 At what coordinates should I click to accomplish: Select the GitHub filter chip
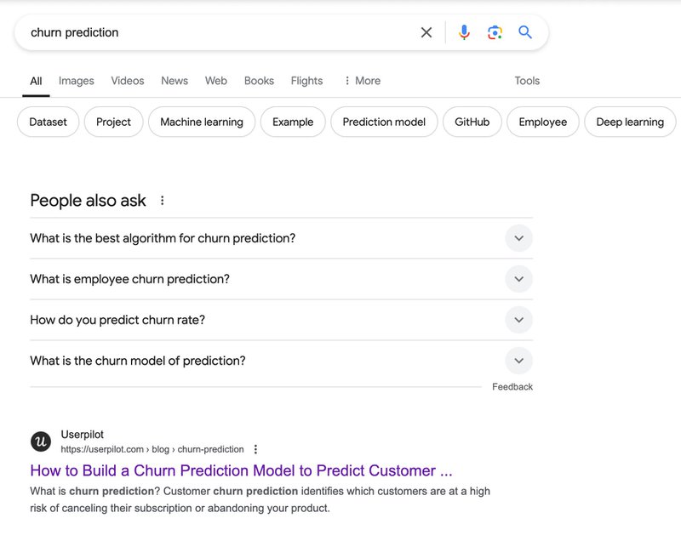472,122
